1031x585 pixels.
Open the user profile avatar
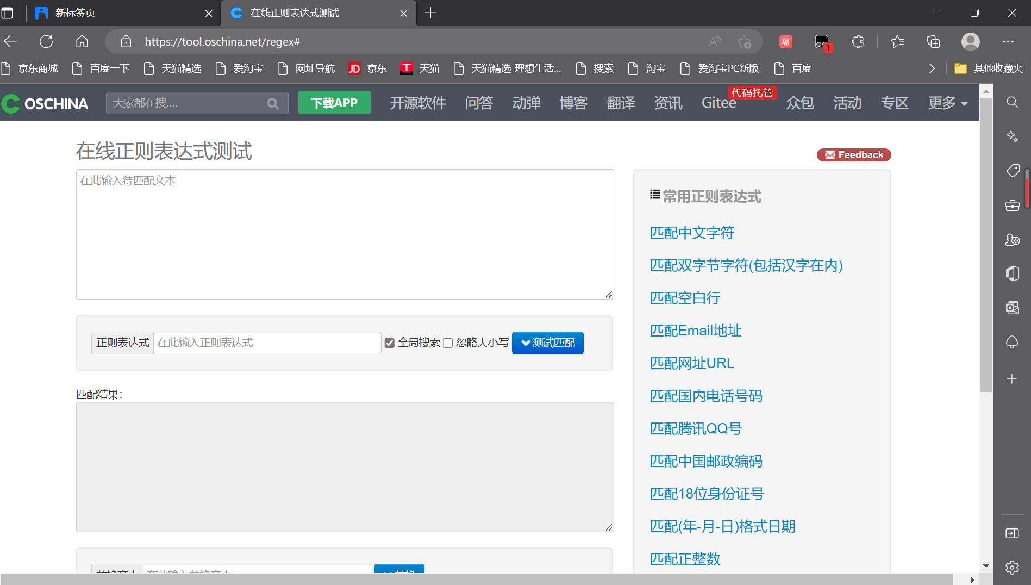970,41
